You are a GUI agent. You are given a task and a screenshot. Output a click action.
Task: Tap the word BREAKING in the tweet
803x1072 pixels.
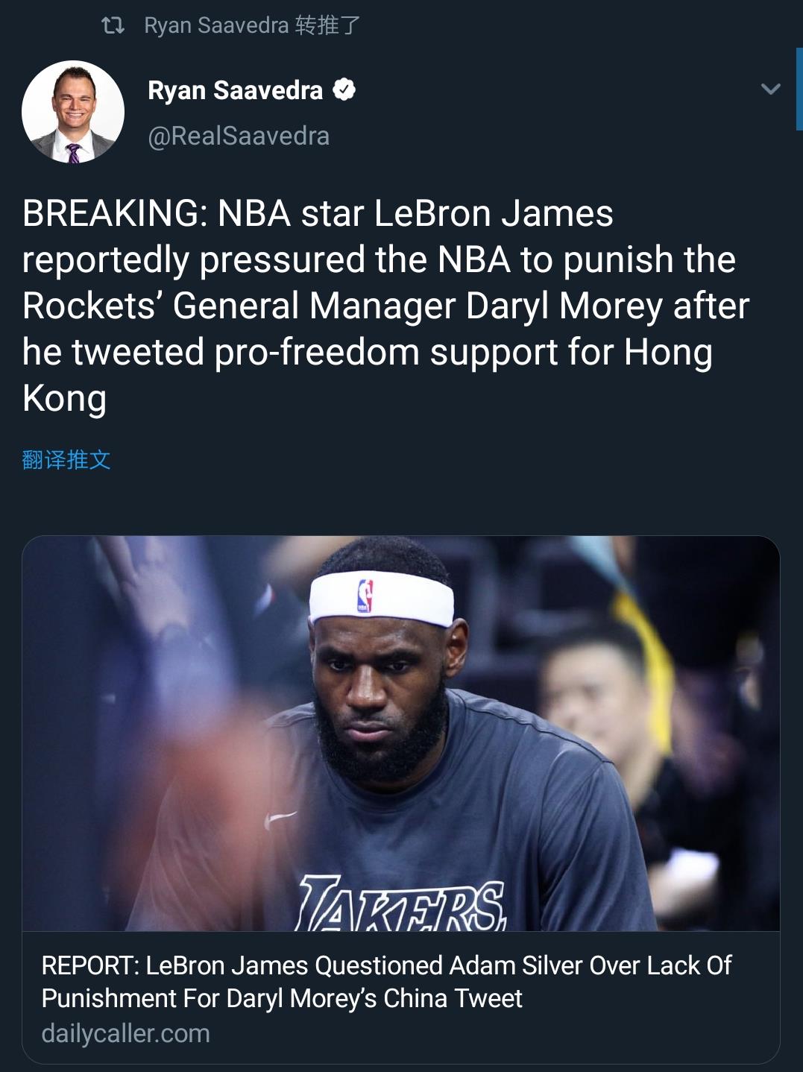coord(110,214)
